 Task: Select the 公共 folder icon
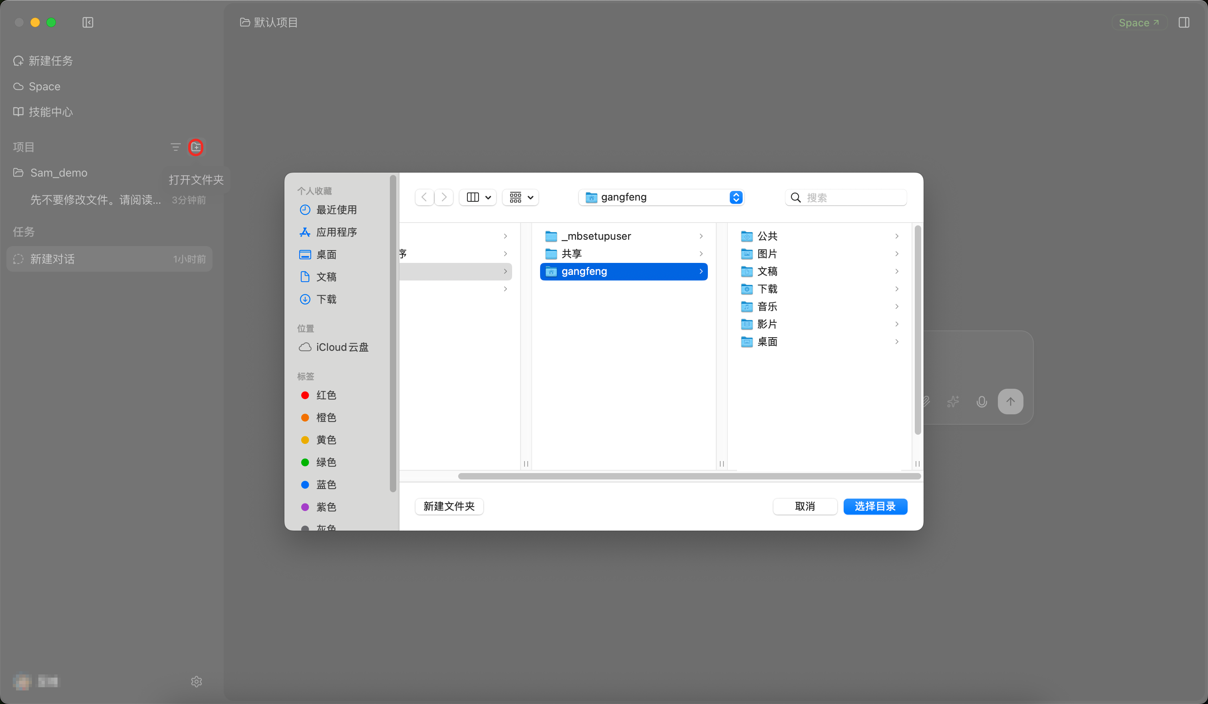coord(746,236)
